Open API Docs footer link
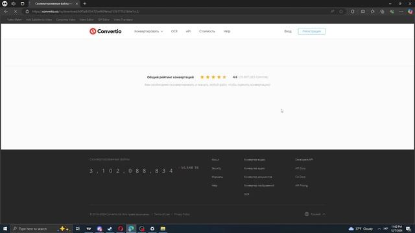This screenshot has height=233, width=415. click(x=300, y=168)
